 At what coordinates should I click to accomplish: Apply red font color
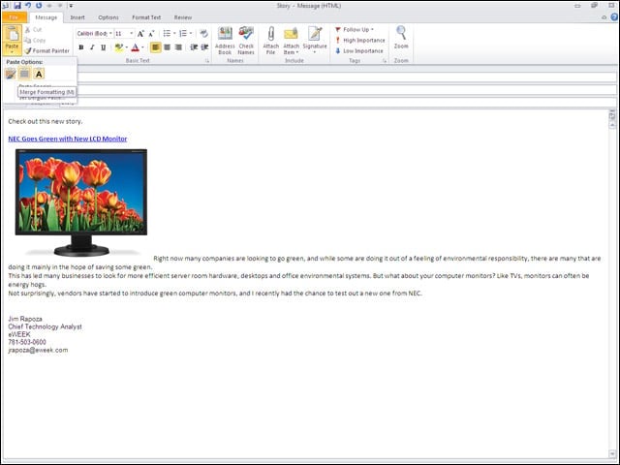(135, 47)
